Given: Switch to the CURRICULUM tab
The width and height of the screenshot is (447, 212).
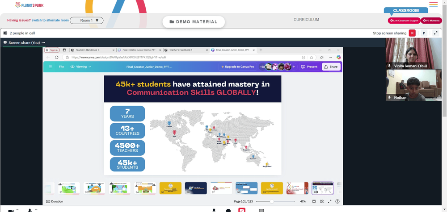Looking at the screenshot, I should (306, 20).
